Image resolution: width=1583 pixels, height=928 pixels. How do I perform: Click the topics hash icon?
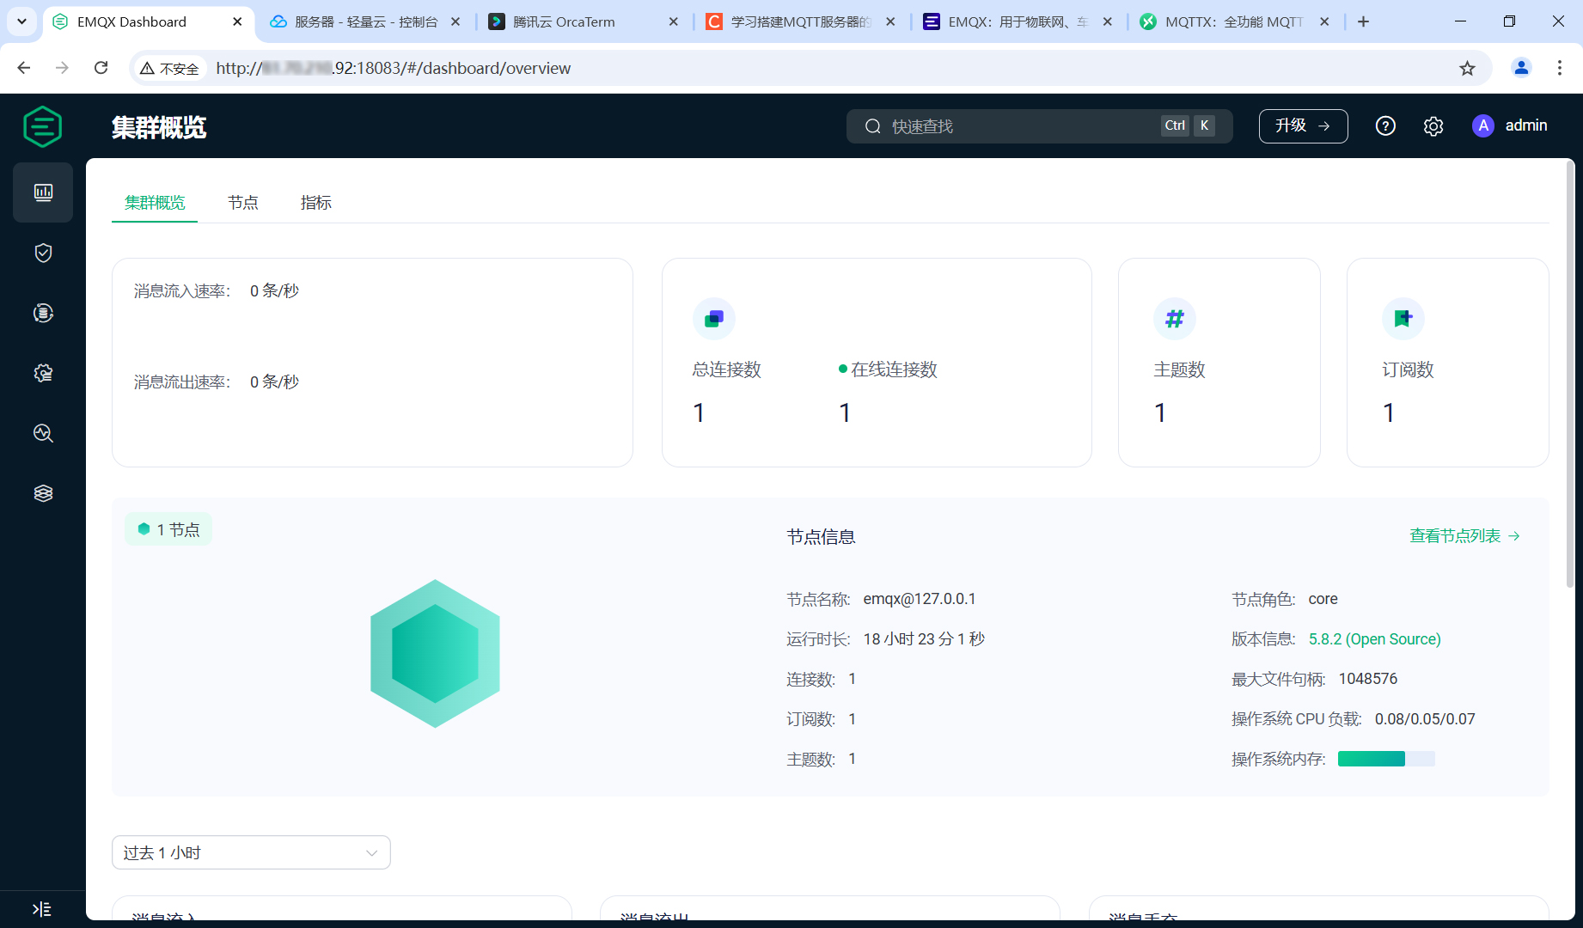(1175, 319)
